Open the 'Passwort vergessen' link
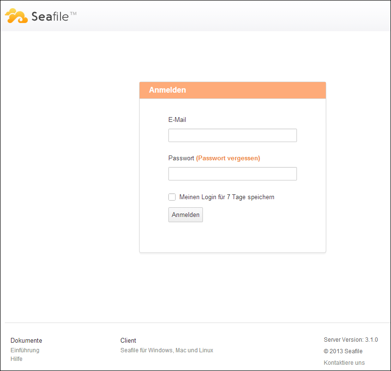This screenshot has height=371, width=391. (228, 158)
